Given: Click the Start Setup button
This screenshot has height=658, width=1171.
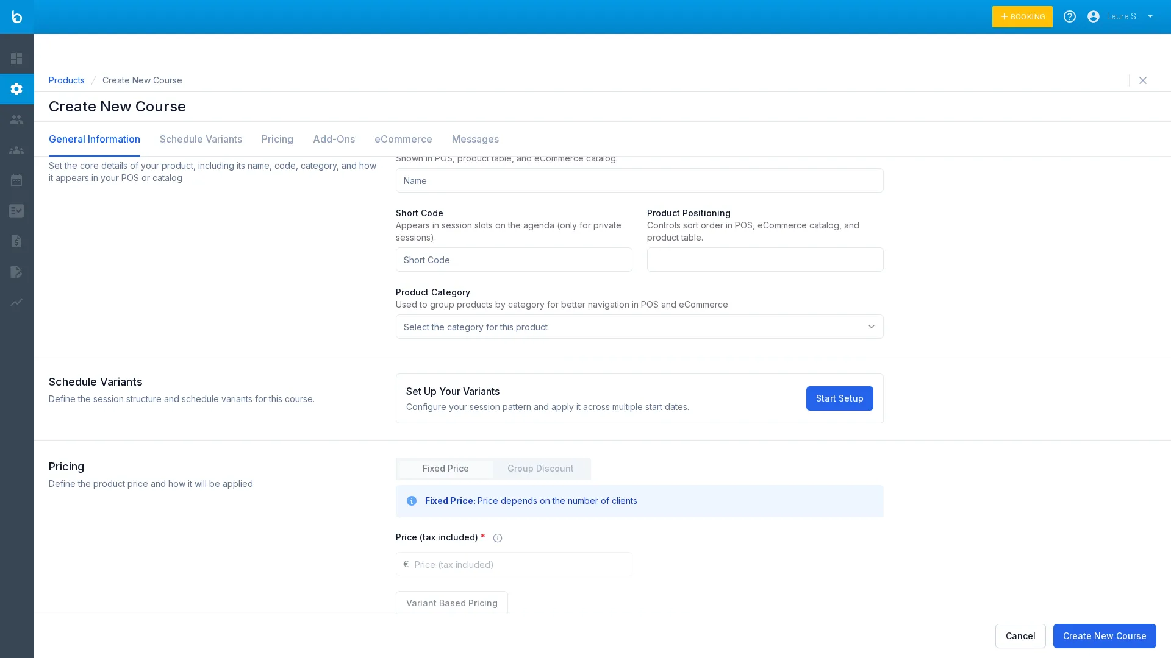Looking at the screenshot, I should (839, 398).
